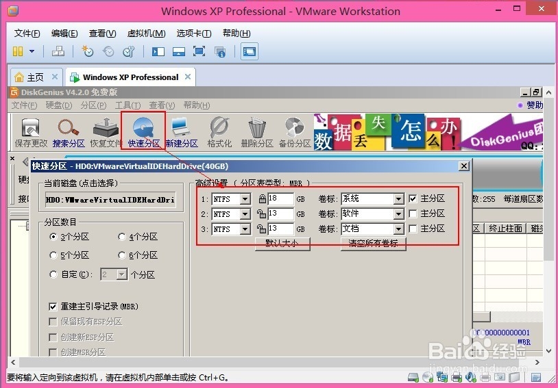
Task: Take a snapshot using the clock-star icon
Action: click(x=87, y=51)
